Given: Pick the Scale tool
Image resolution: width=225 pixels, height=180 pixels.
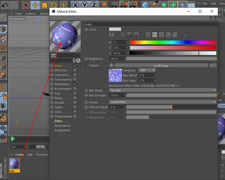Looking at the screenshot, I should [45, 5].
